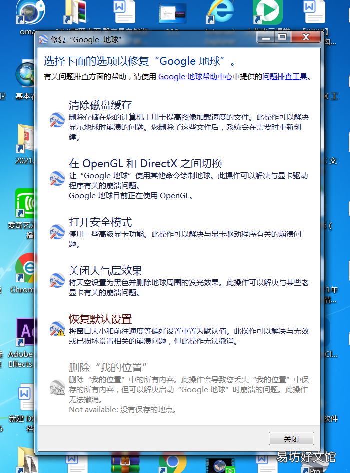350x473 pixels.
Task: Click the icon beside 打开安全模式
Action: click(x=57, y=232)
